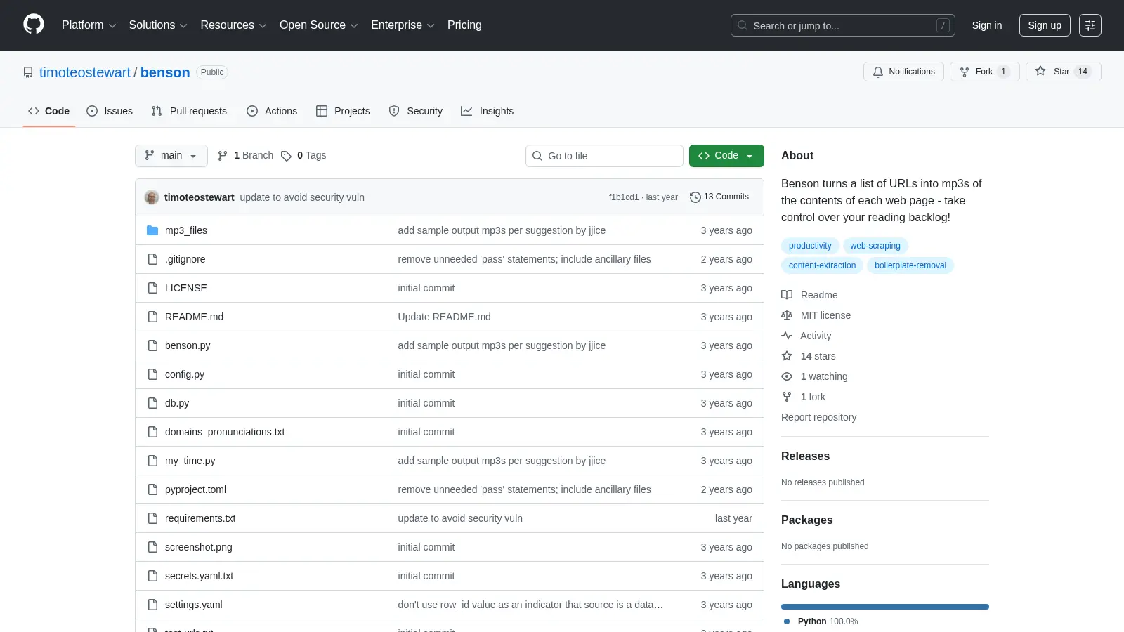This screenshot has width=1124, height=632.
Task: Expand the Open Source menu
Action: tap(319, 25)
